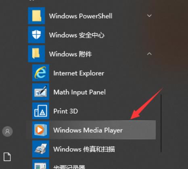
Task: Open the Windows PowerShell folder icon
Action: [36, 16]
